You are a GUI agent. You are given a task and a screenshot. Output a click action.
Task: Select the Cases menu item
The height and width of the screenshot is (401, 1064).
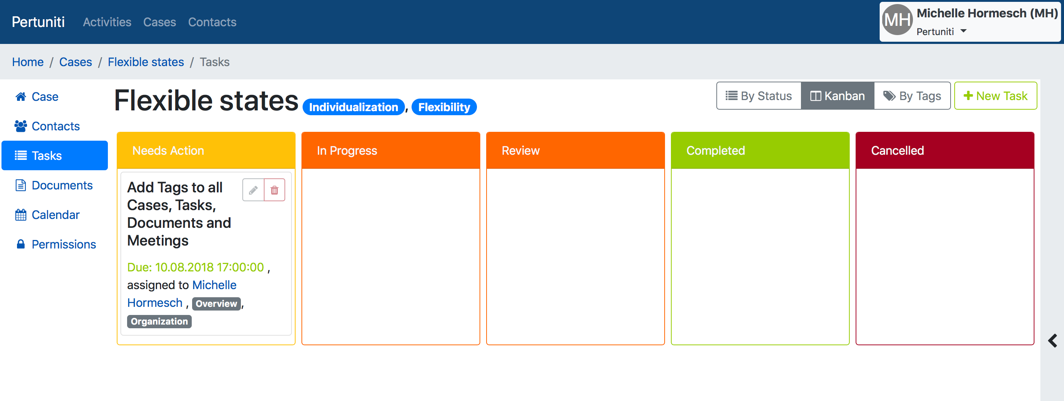point(159,22)
